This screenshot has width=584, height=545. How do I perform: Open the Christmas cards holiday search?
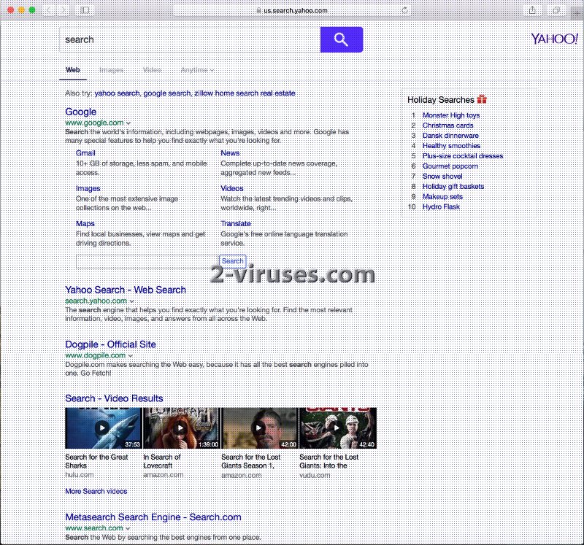(447, 125)
